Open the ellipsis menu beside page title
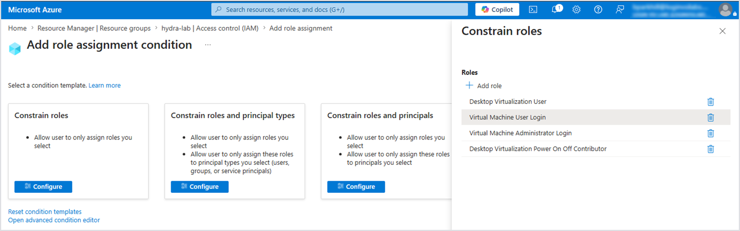 [208, 45]
